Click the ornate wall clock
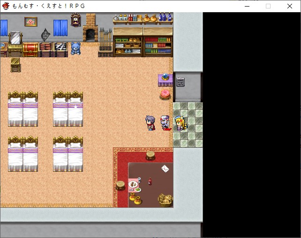 pyautogui.click(x=76, y=20)
